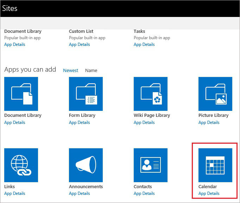Screen dimensions: 240x203
Task: Open the Calendar grid icon
Action: (215, 165)
